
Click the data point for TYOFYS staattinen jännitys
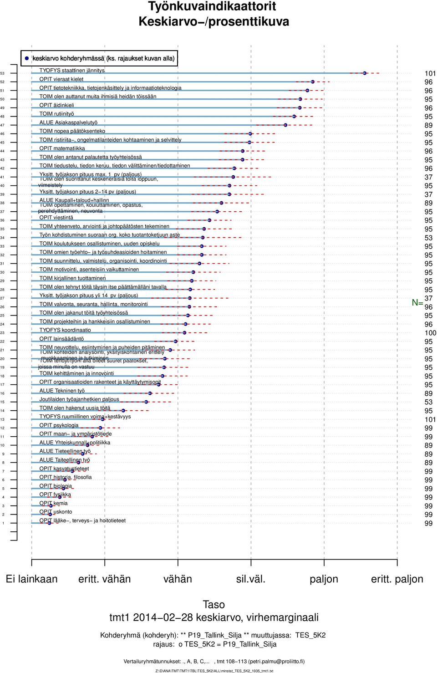point(365,73)
